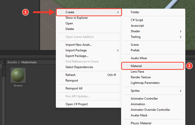Create a new Folder
195x125 pixels.
pos(153,12)
